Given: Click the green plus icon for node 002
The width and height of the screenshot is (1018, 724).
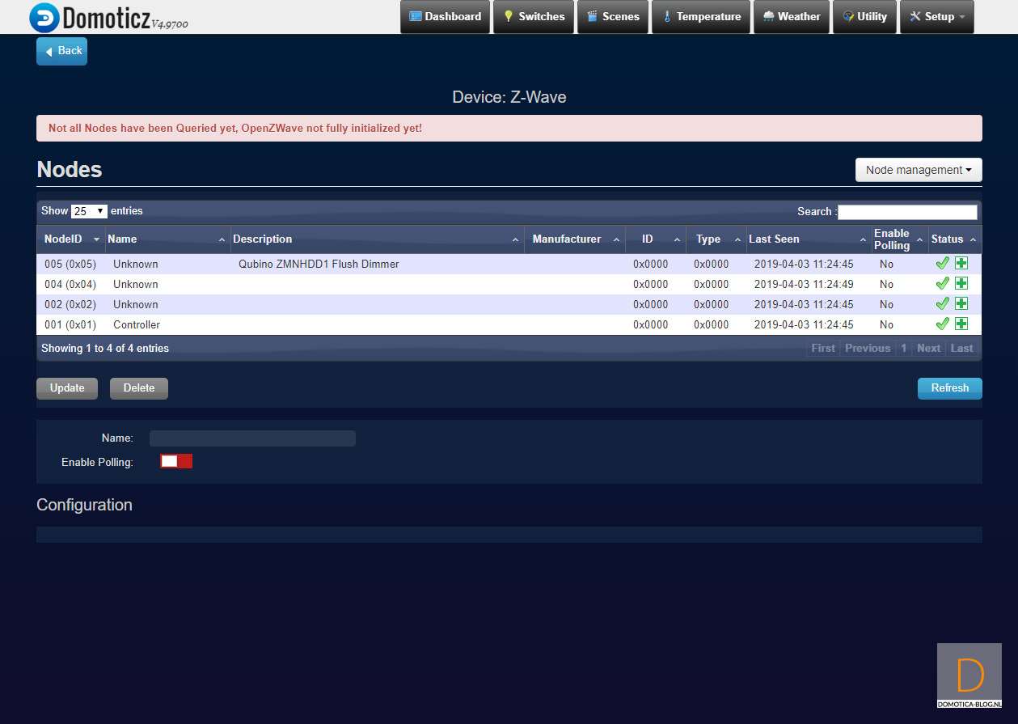Looking at the screenshot, I should [x=961, y=303].
